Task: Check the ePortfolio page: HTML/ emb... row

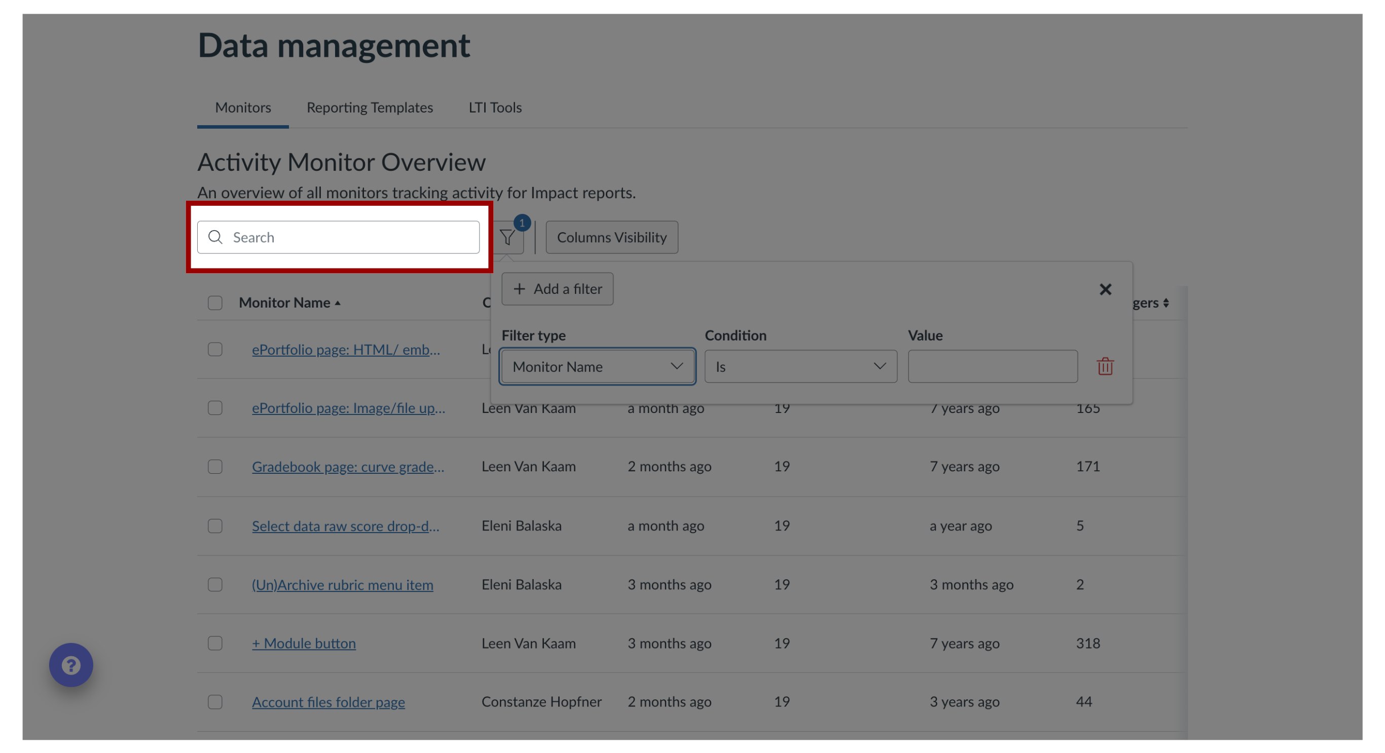Action: pos(215,349)
